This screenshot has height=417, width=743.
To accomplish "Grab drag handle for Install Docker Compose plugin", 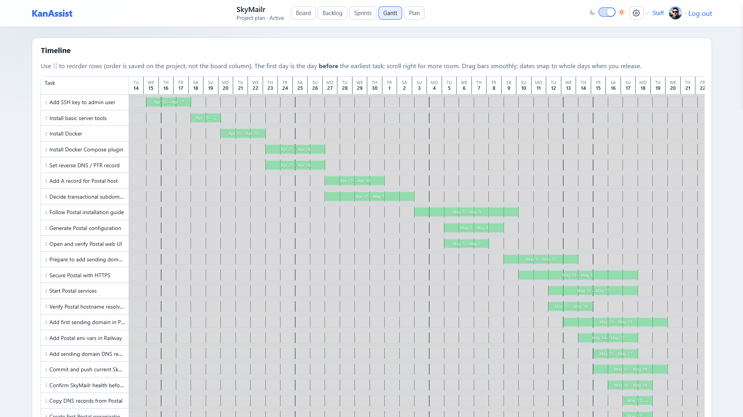I will tap(46, 150).
